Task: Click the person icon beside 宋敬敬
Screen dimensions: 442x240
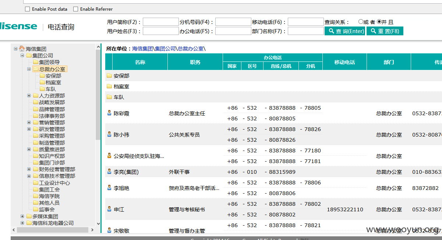Action: point(109,230)
